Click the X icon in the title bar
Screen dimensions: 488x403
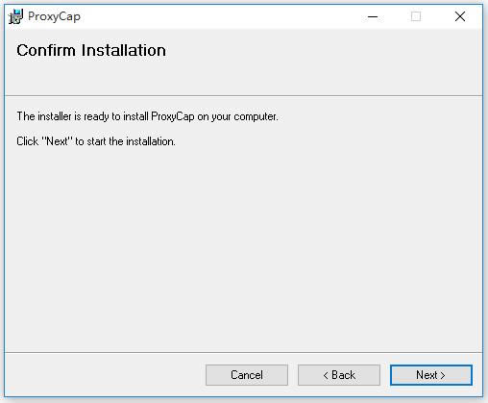click(460, 16)
